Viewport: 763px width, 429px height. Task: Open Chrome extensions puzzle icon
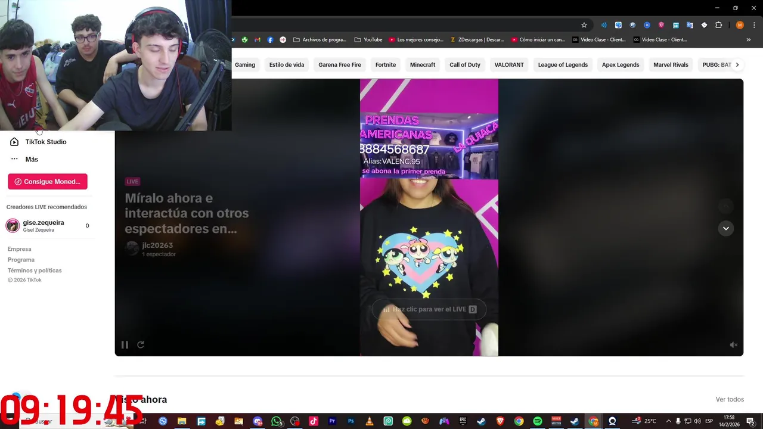(x=718, y=25)
